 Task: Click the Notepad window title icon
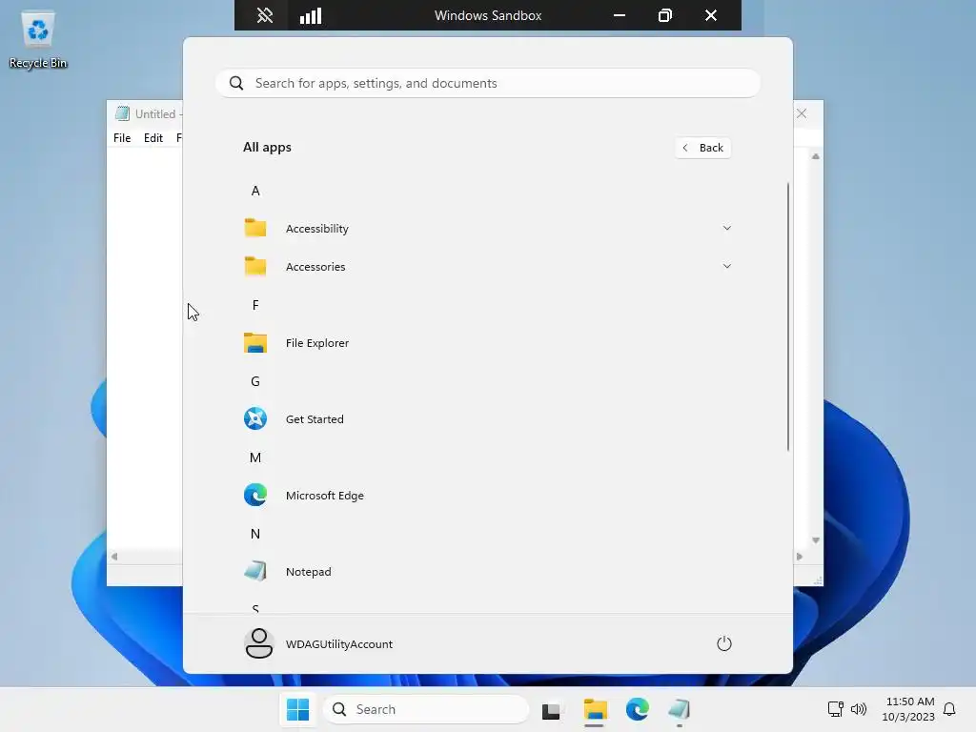click(123, 113)
